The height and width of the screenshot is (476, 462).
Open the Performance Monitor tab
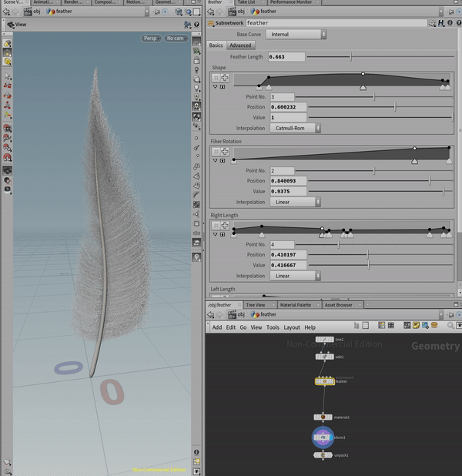291,2
